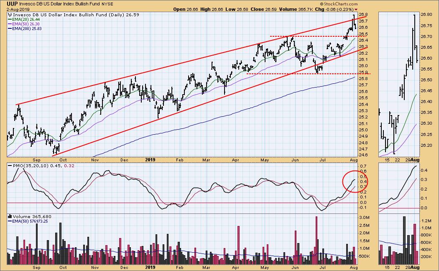Click the EMA(200) 25.83 legend entry
Viewport: 439px width, 271px height.
(27, 28)
